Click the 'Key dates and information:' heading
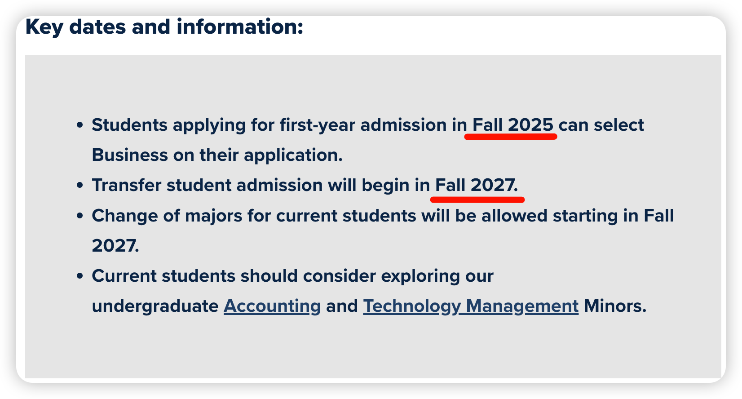Image resolution: width=742 pixels, height=399 pixels. [x=164, y=27]
